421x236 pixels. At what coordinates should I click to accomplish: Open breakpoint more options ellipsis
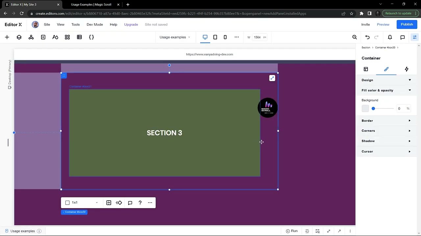click(x=236, y=37)
